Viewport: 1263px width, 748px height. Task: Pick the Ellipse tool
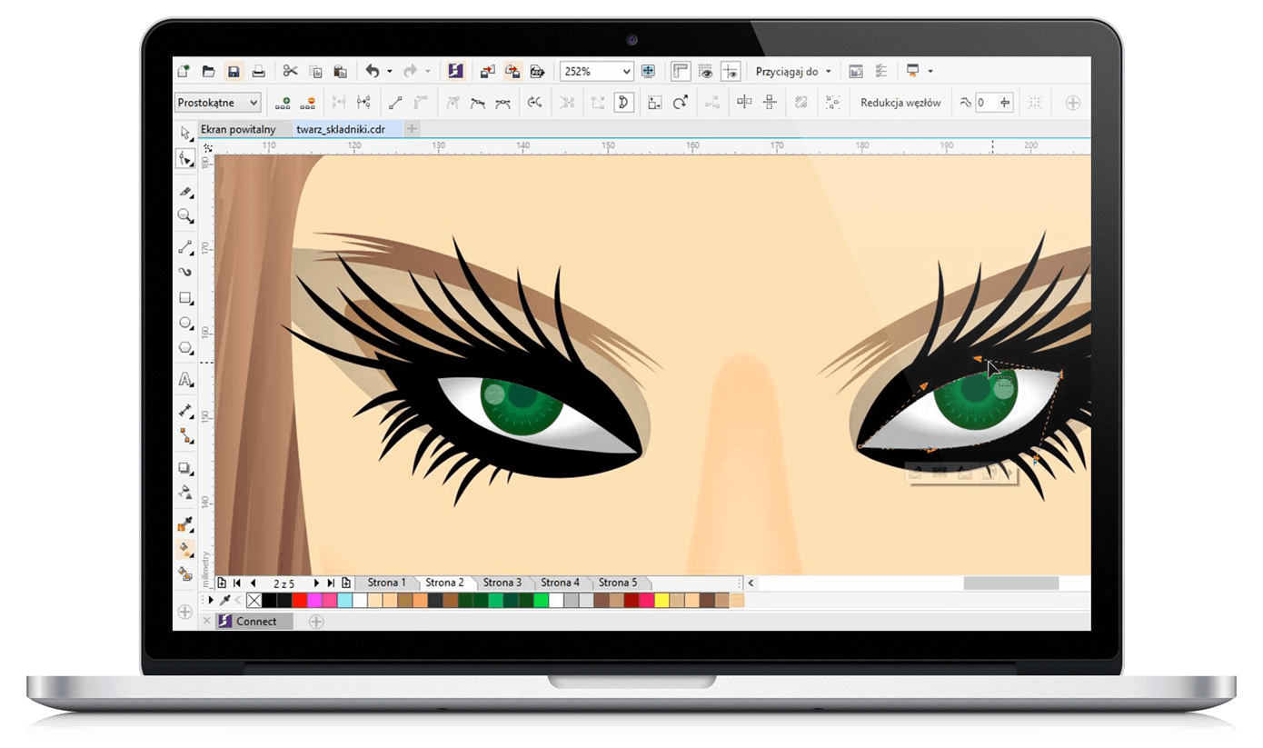185,323
